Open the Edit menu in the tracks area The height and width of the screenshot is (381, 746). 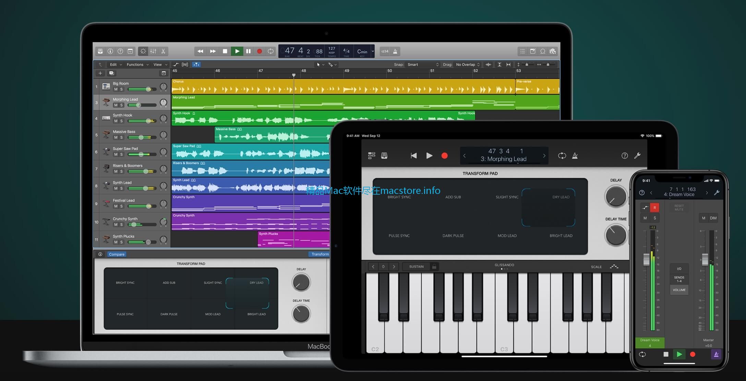click(x=113, y=65)
